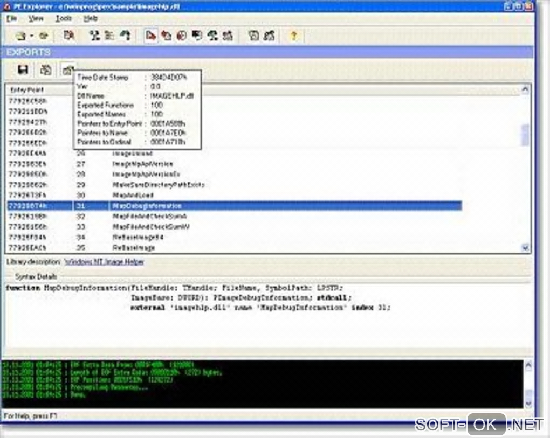
Task: Click the last icon in the viewers group
Action: pyautogui.click(x=228, y=36)
